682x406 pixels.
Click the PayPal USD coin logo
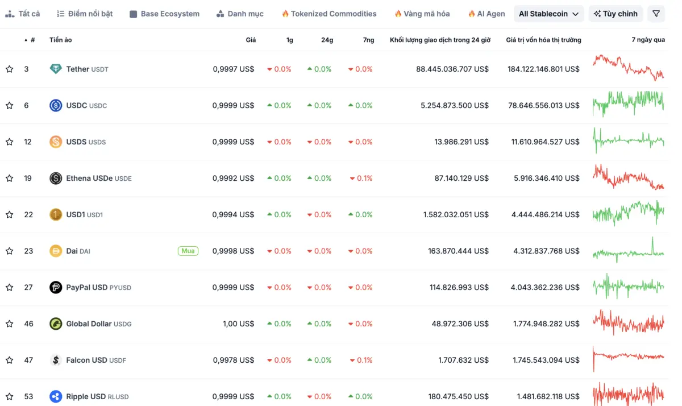coord(55,287)
